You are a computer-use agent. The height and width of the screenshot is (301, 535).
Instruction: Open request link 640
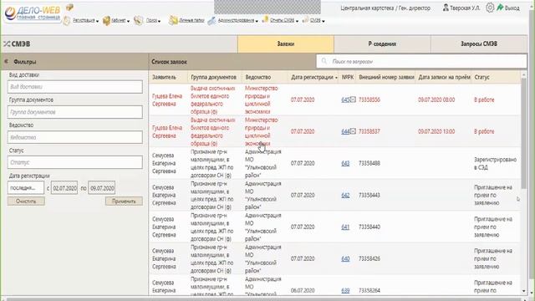tap(345, 258)
